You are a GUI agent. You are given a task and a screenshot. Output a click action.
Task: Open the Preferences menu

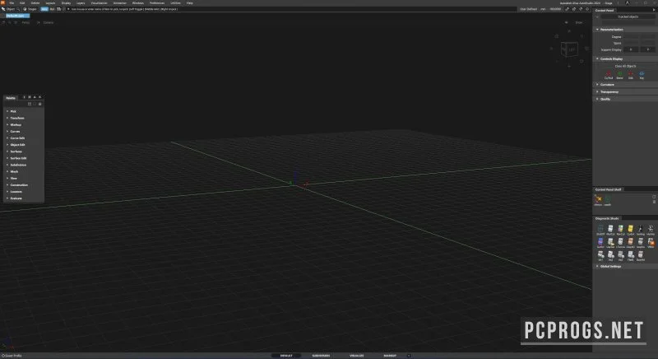click(157, 3)
